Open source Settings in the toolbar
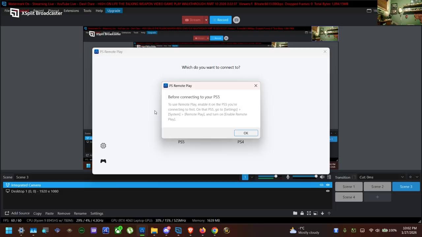 click(x=97, y=213)
